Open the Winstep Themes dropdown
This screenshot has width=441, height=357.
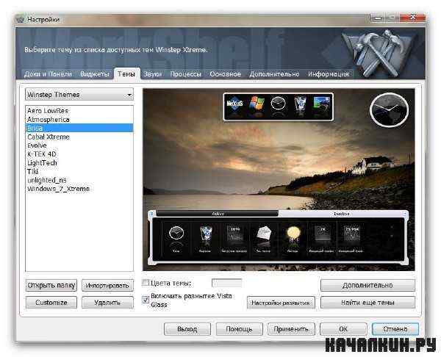[79, 95]
